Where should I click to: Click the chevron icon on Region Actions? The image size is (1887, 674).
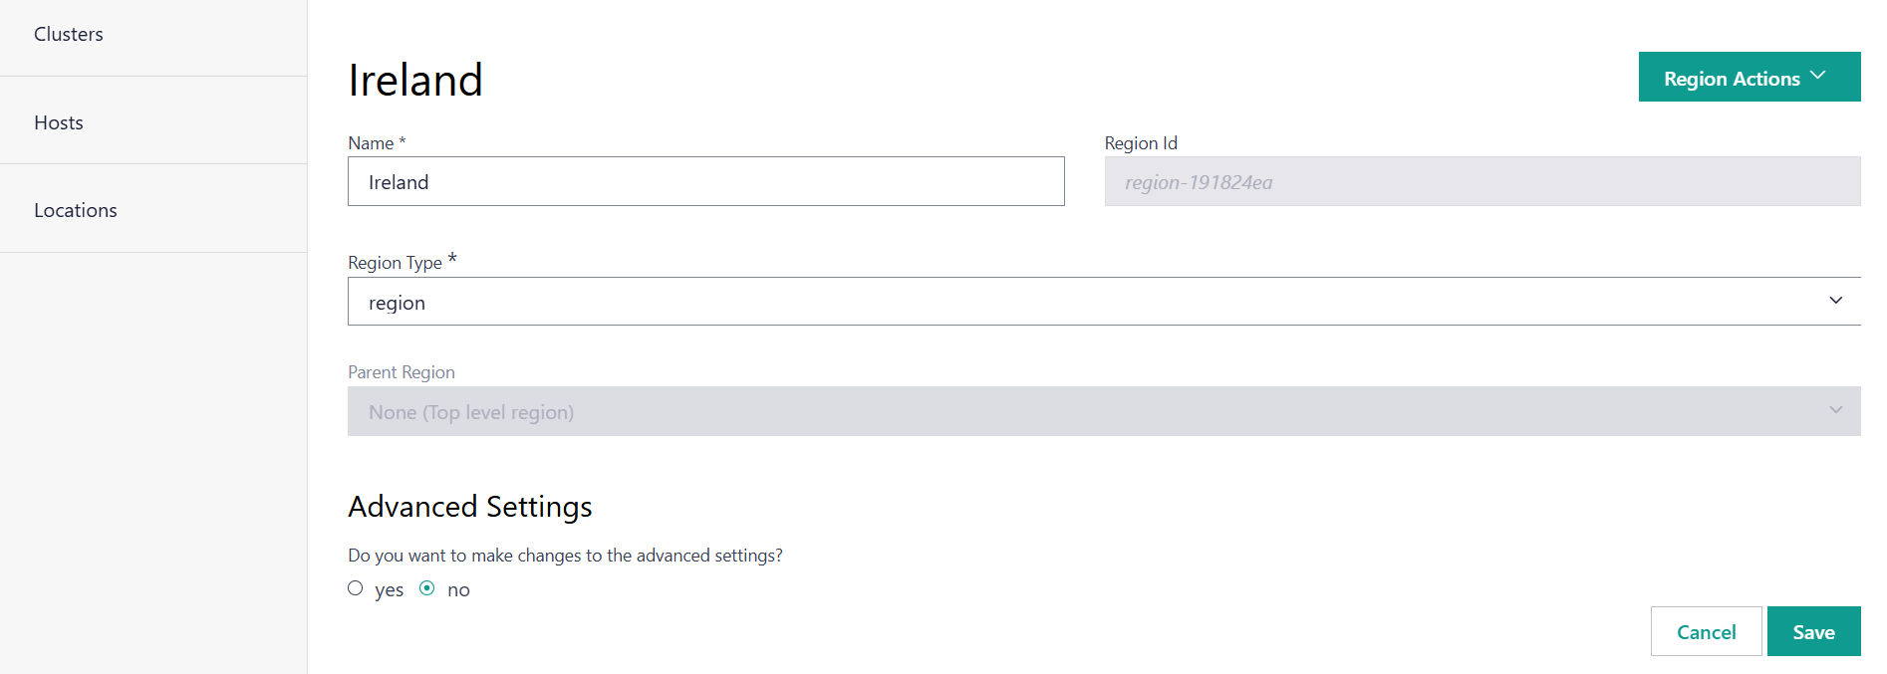click(x=1818, y=76)
